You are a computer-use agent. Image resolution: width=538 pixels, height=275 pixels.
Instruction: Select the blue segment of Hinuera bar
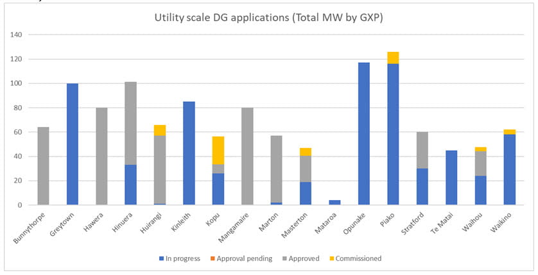131,185
